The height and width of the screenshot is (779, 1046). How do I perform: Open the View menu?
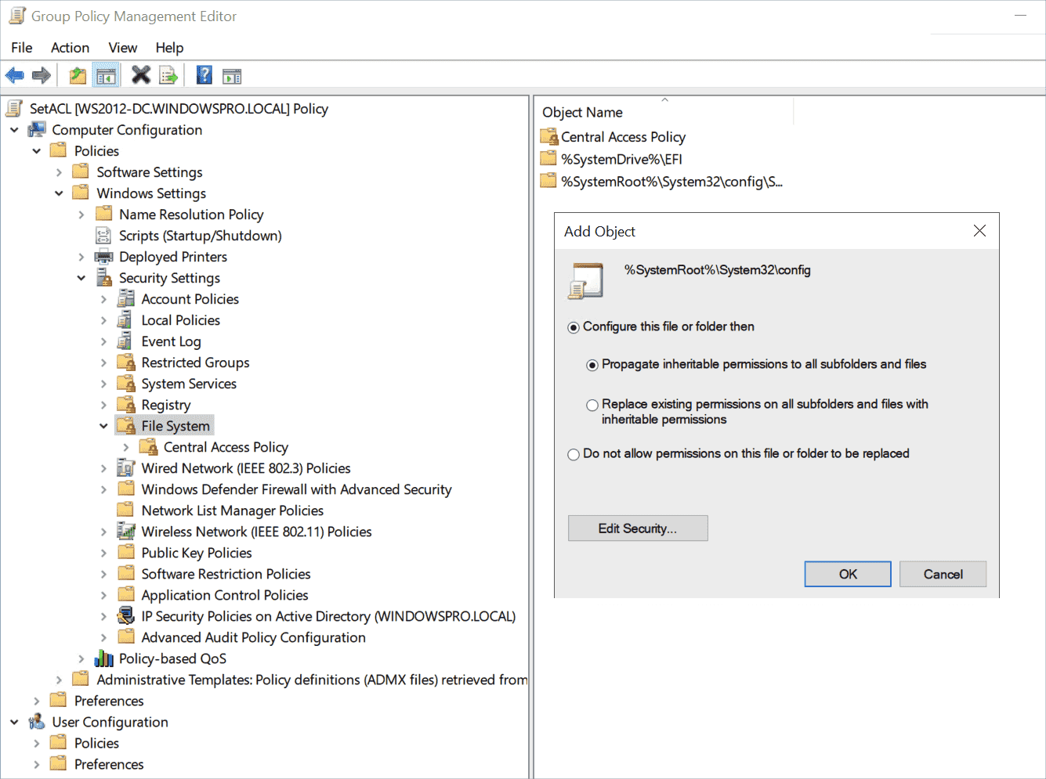point(122,47)
